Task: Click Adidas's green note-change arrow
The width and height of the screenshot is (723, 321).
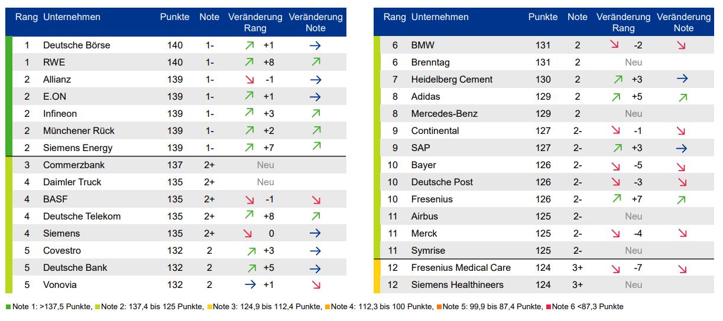Action: 683,97
